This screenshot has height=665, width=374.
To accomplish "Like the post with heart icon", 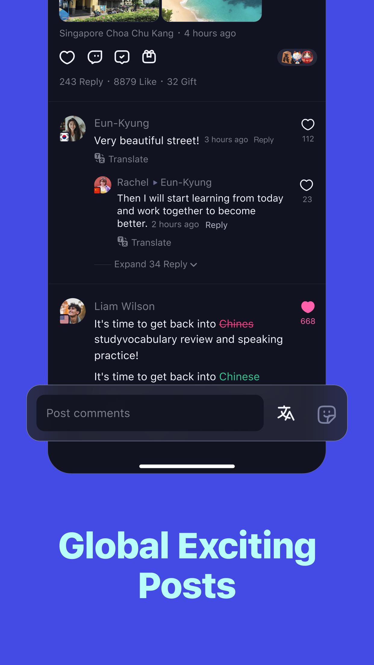I will point(67,57).
